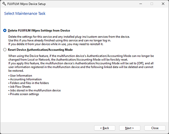Minimize the Device Setup window
The image size is (169, 134).
pos(141,4)
